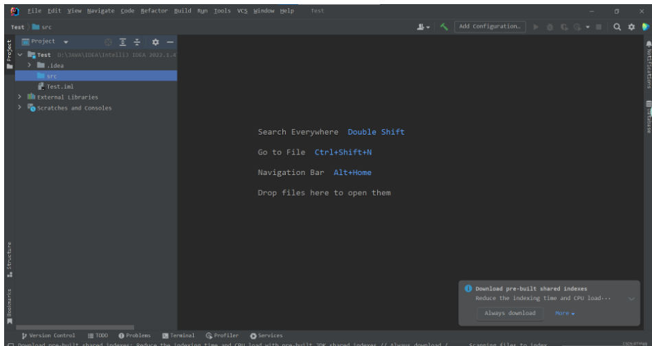Click Run with Coverage icon
This screenshot has width=652, height=346.
point(564,27)
